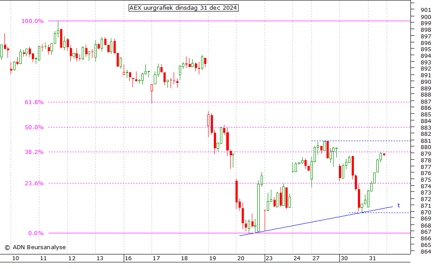Click date label 13 on the time axis
The image size is (433, 269).
tap(100, 258)
